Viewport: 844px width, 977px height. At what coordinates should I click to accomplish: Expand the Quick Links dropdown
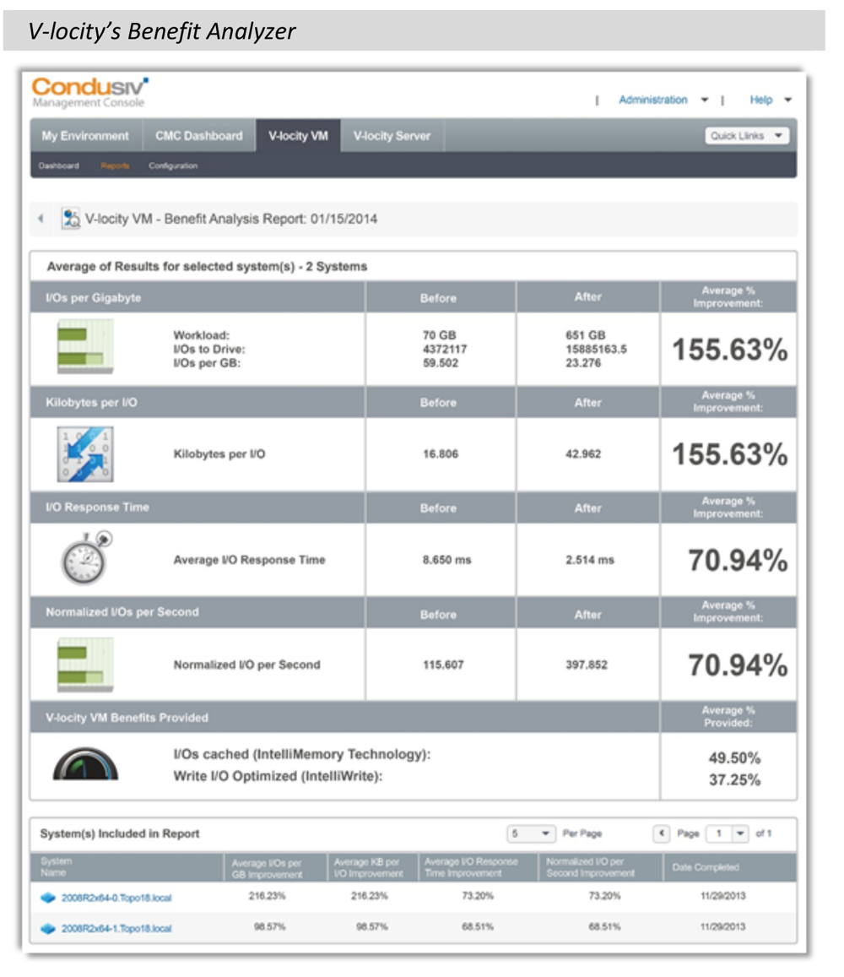coord(747,136)
